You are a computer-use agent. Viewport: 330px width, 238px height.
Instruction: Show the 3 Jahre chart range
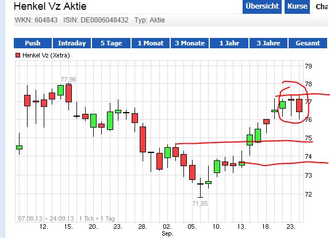(x=268, y=43)
